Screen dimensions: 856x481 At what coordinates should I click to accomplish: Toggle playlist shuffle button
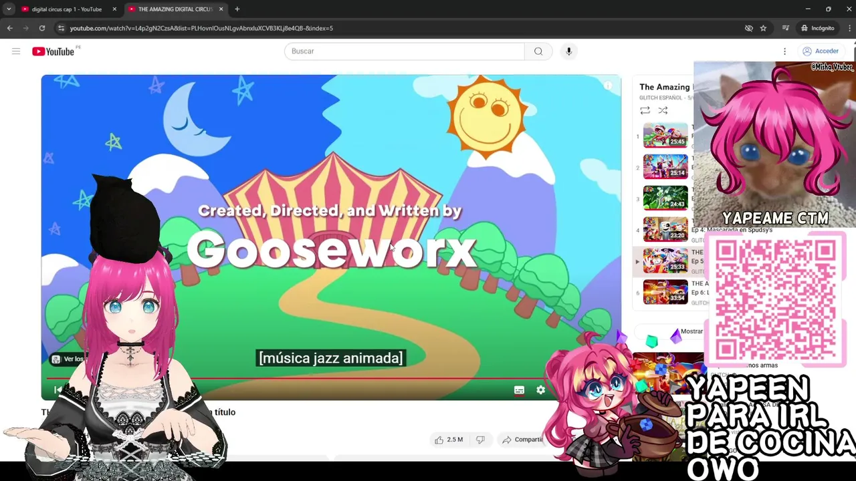tap(663, 110)
